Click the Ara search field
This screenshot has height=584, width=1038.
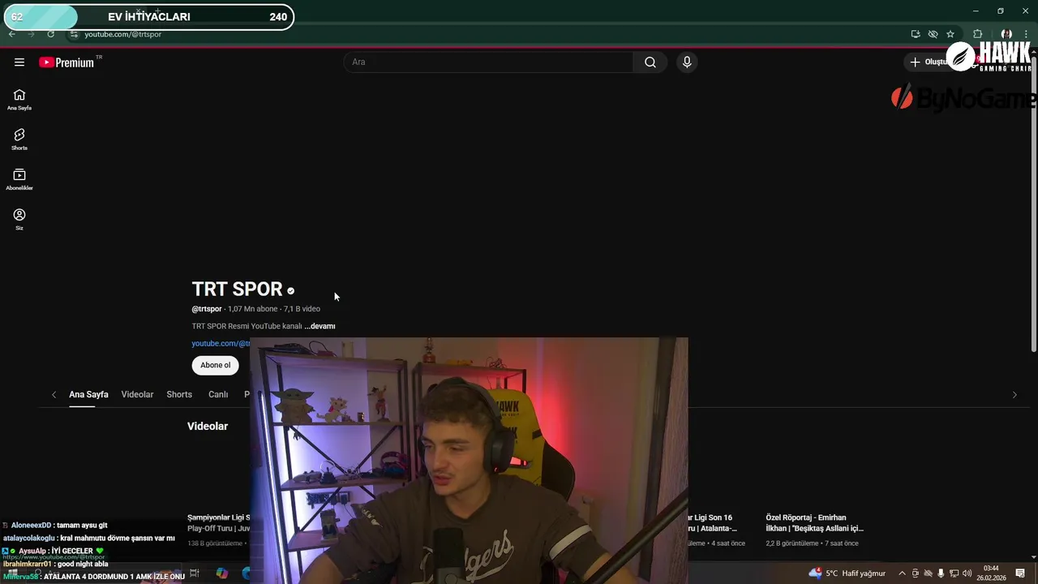tap(488, 62)
